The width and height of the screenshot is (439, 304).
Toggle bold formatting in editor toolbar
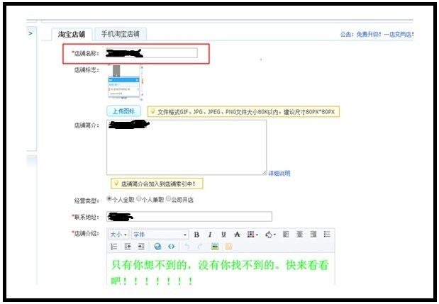click(x=196, y=235)
